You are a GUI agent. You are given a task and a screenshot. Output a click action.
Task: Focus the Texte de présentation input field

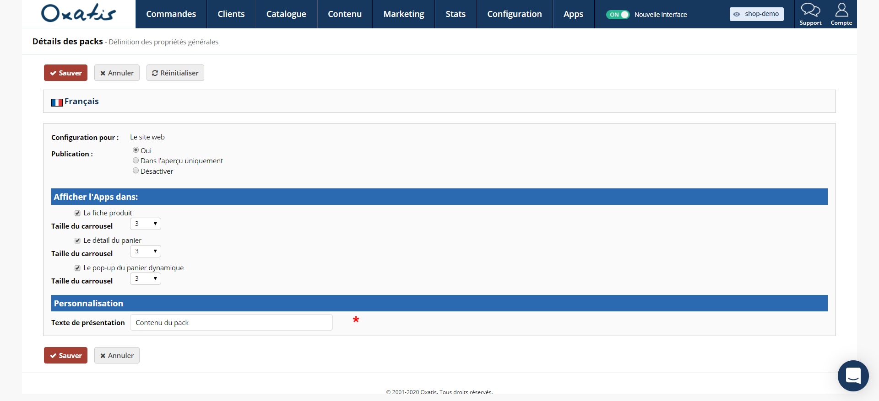[231, 322]
